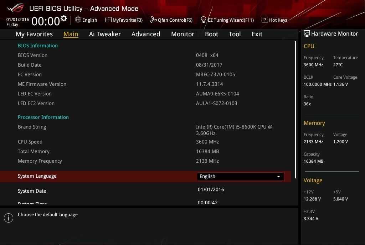Click the info icon in help panel
Image resolution: width=365 pixels, height=245 pixels.
[9, 218]
